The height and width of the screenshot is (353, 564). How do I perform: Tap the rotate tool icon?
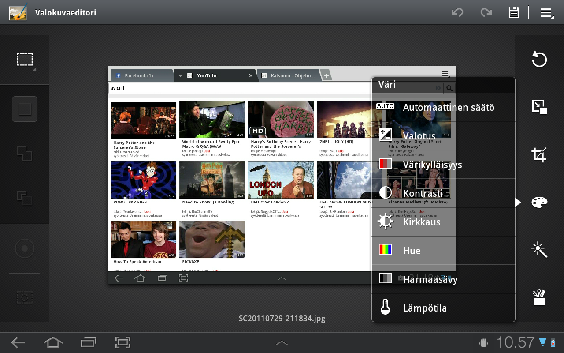(x=539, y=59)
